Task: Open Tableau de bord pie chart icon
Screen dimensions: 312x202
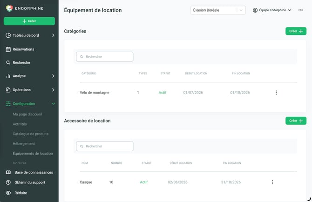Action: 8,35
